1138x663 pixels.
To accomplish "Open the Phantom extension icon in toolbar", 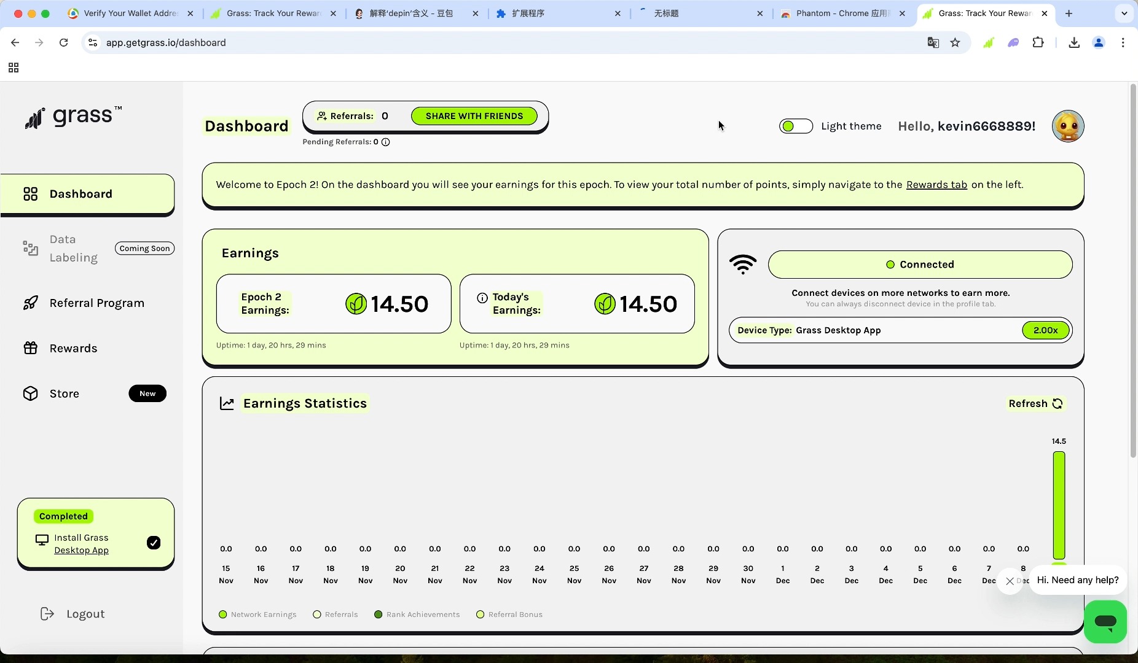I will (1013, 42).
